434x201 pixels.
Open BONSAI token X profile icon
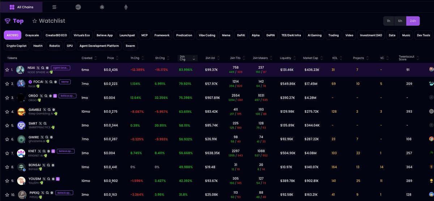(x=44, y=166)
